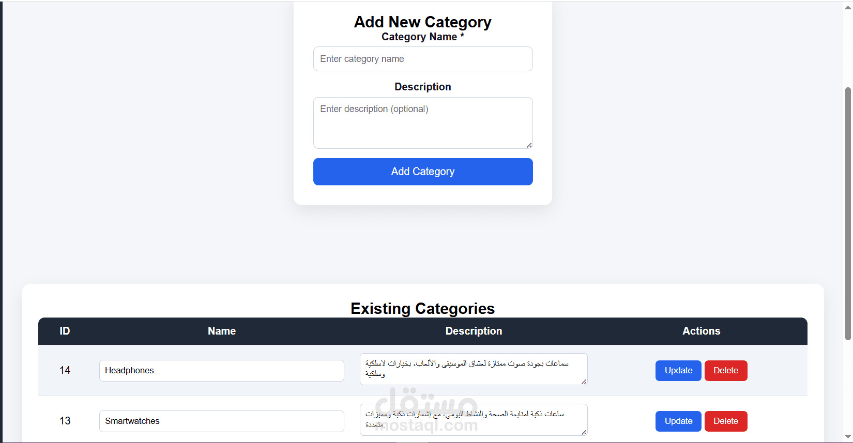Image resolution: width=853 pixels, height=443 pixels.
Task: Delete the Smartwatches category
Action: pyautogui.click(x=726, y=421)
